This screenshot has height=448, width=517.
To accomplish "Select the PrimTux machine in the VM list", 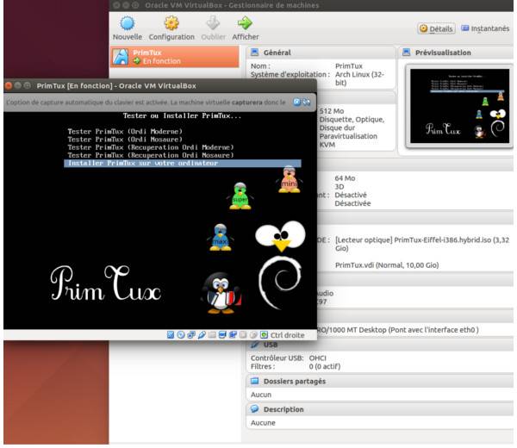I will 174,57.
